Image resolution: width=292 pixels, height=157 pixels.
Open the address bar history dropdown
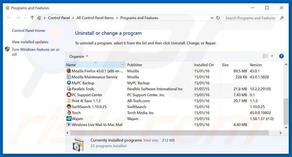(212, 18)
